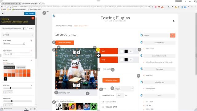Screen dimensions: 197x111
Task: Reset the Font Family setting icon
Action: click(x=31, y=40)
